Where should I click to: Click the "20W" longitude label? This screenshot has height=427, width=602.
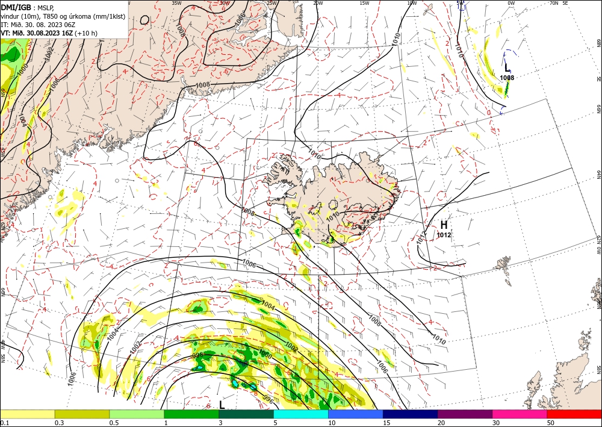point(318,3)
